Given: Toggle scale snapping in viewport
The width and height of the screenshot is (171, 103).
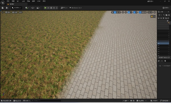Looking at the screenshot, I should coord(140,12).
